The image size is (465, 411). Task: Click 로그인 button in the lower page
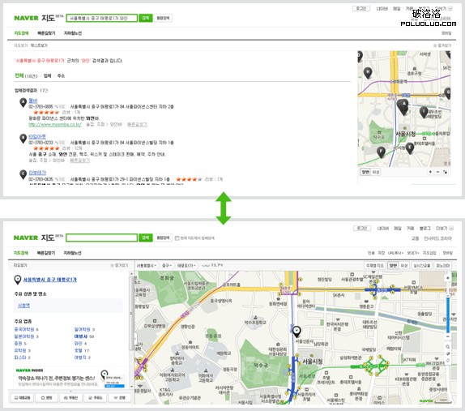point(362,229)
